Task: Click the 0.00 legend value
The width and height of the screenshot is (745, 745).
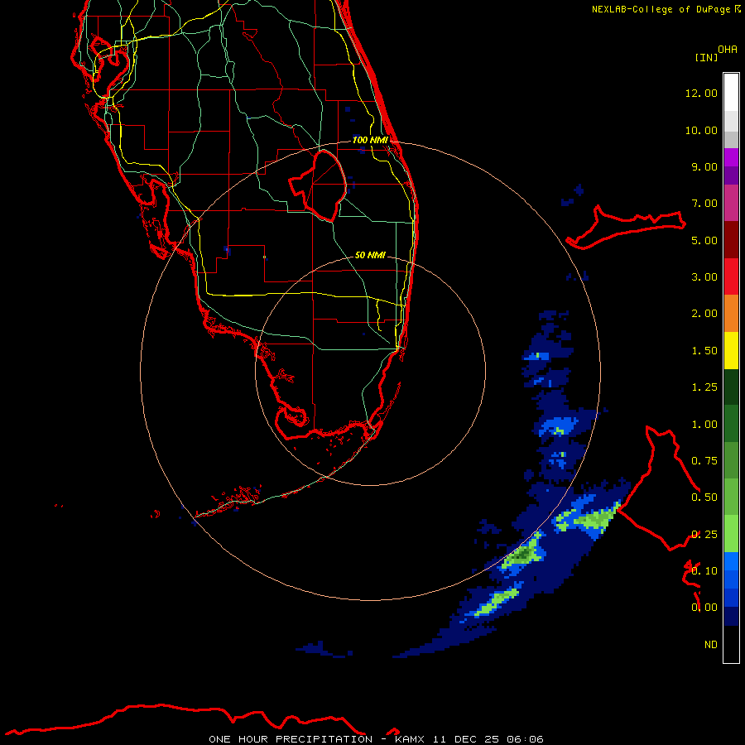Action: click(x=704, y=608)
